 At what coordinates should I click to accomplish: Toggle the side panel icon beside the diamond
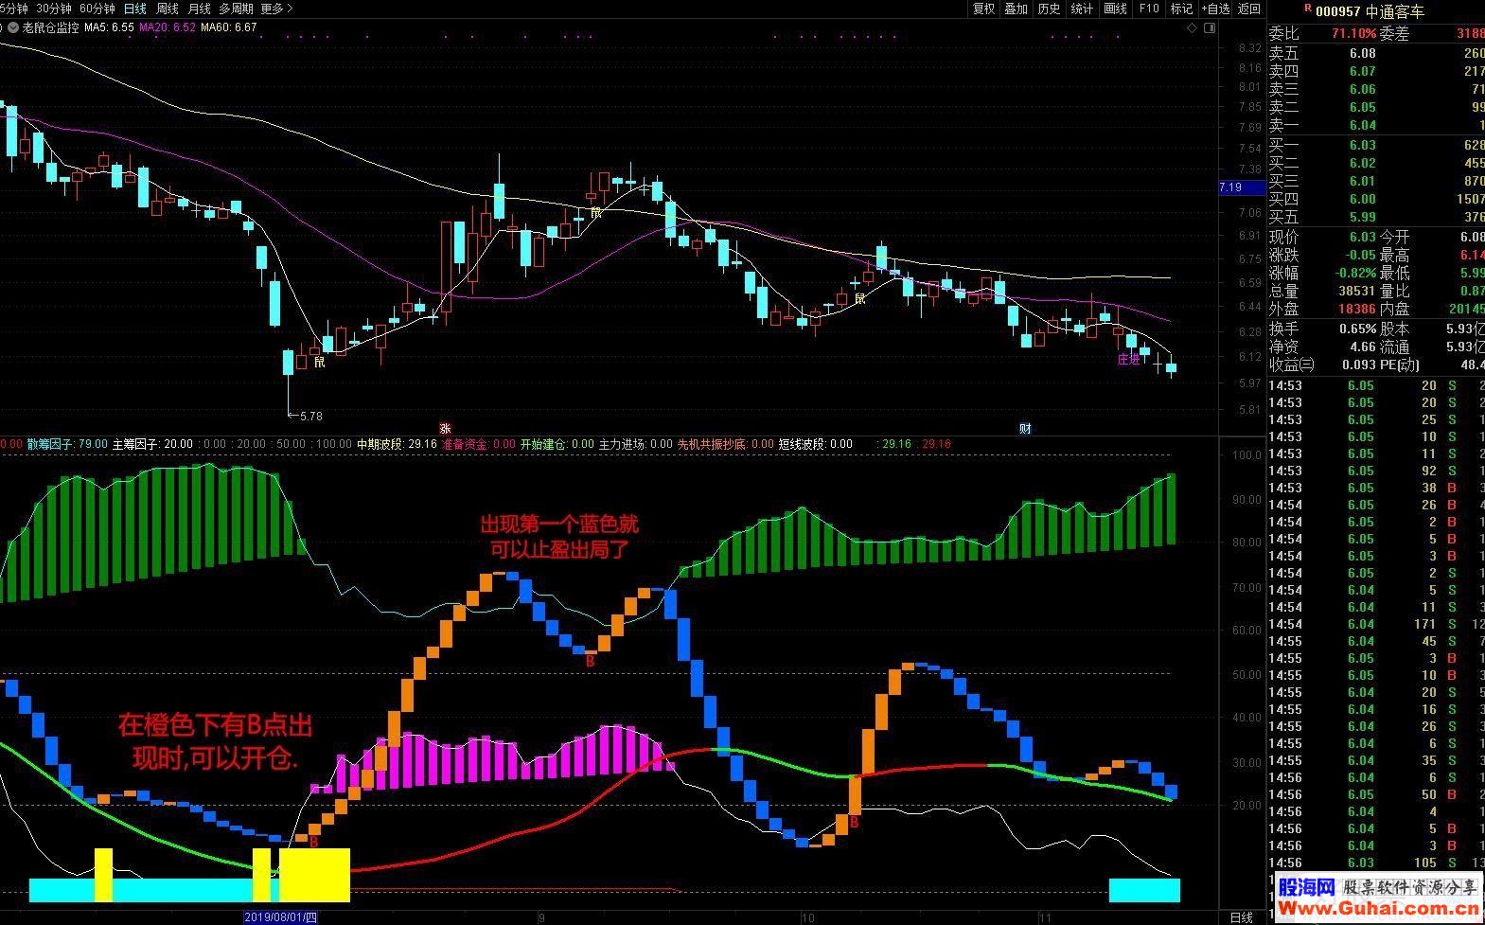click(1210, 28)
